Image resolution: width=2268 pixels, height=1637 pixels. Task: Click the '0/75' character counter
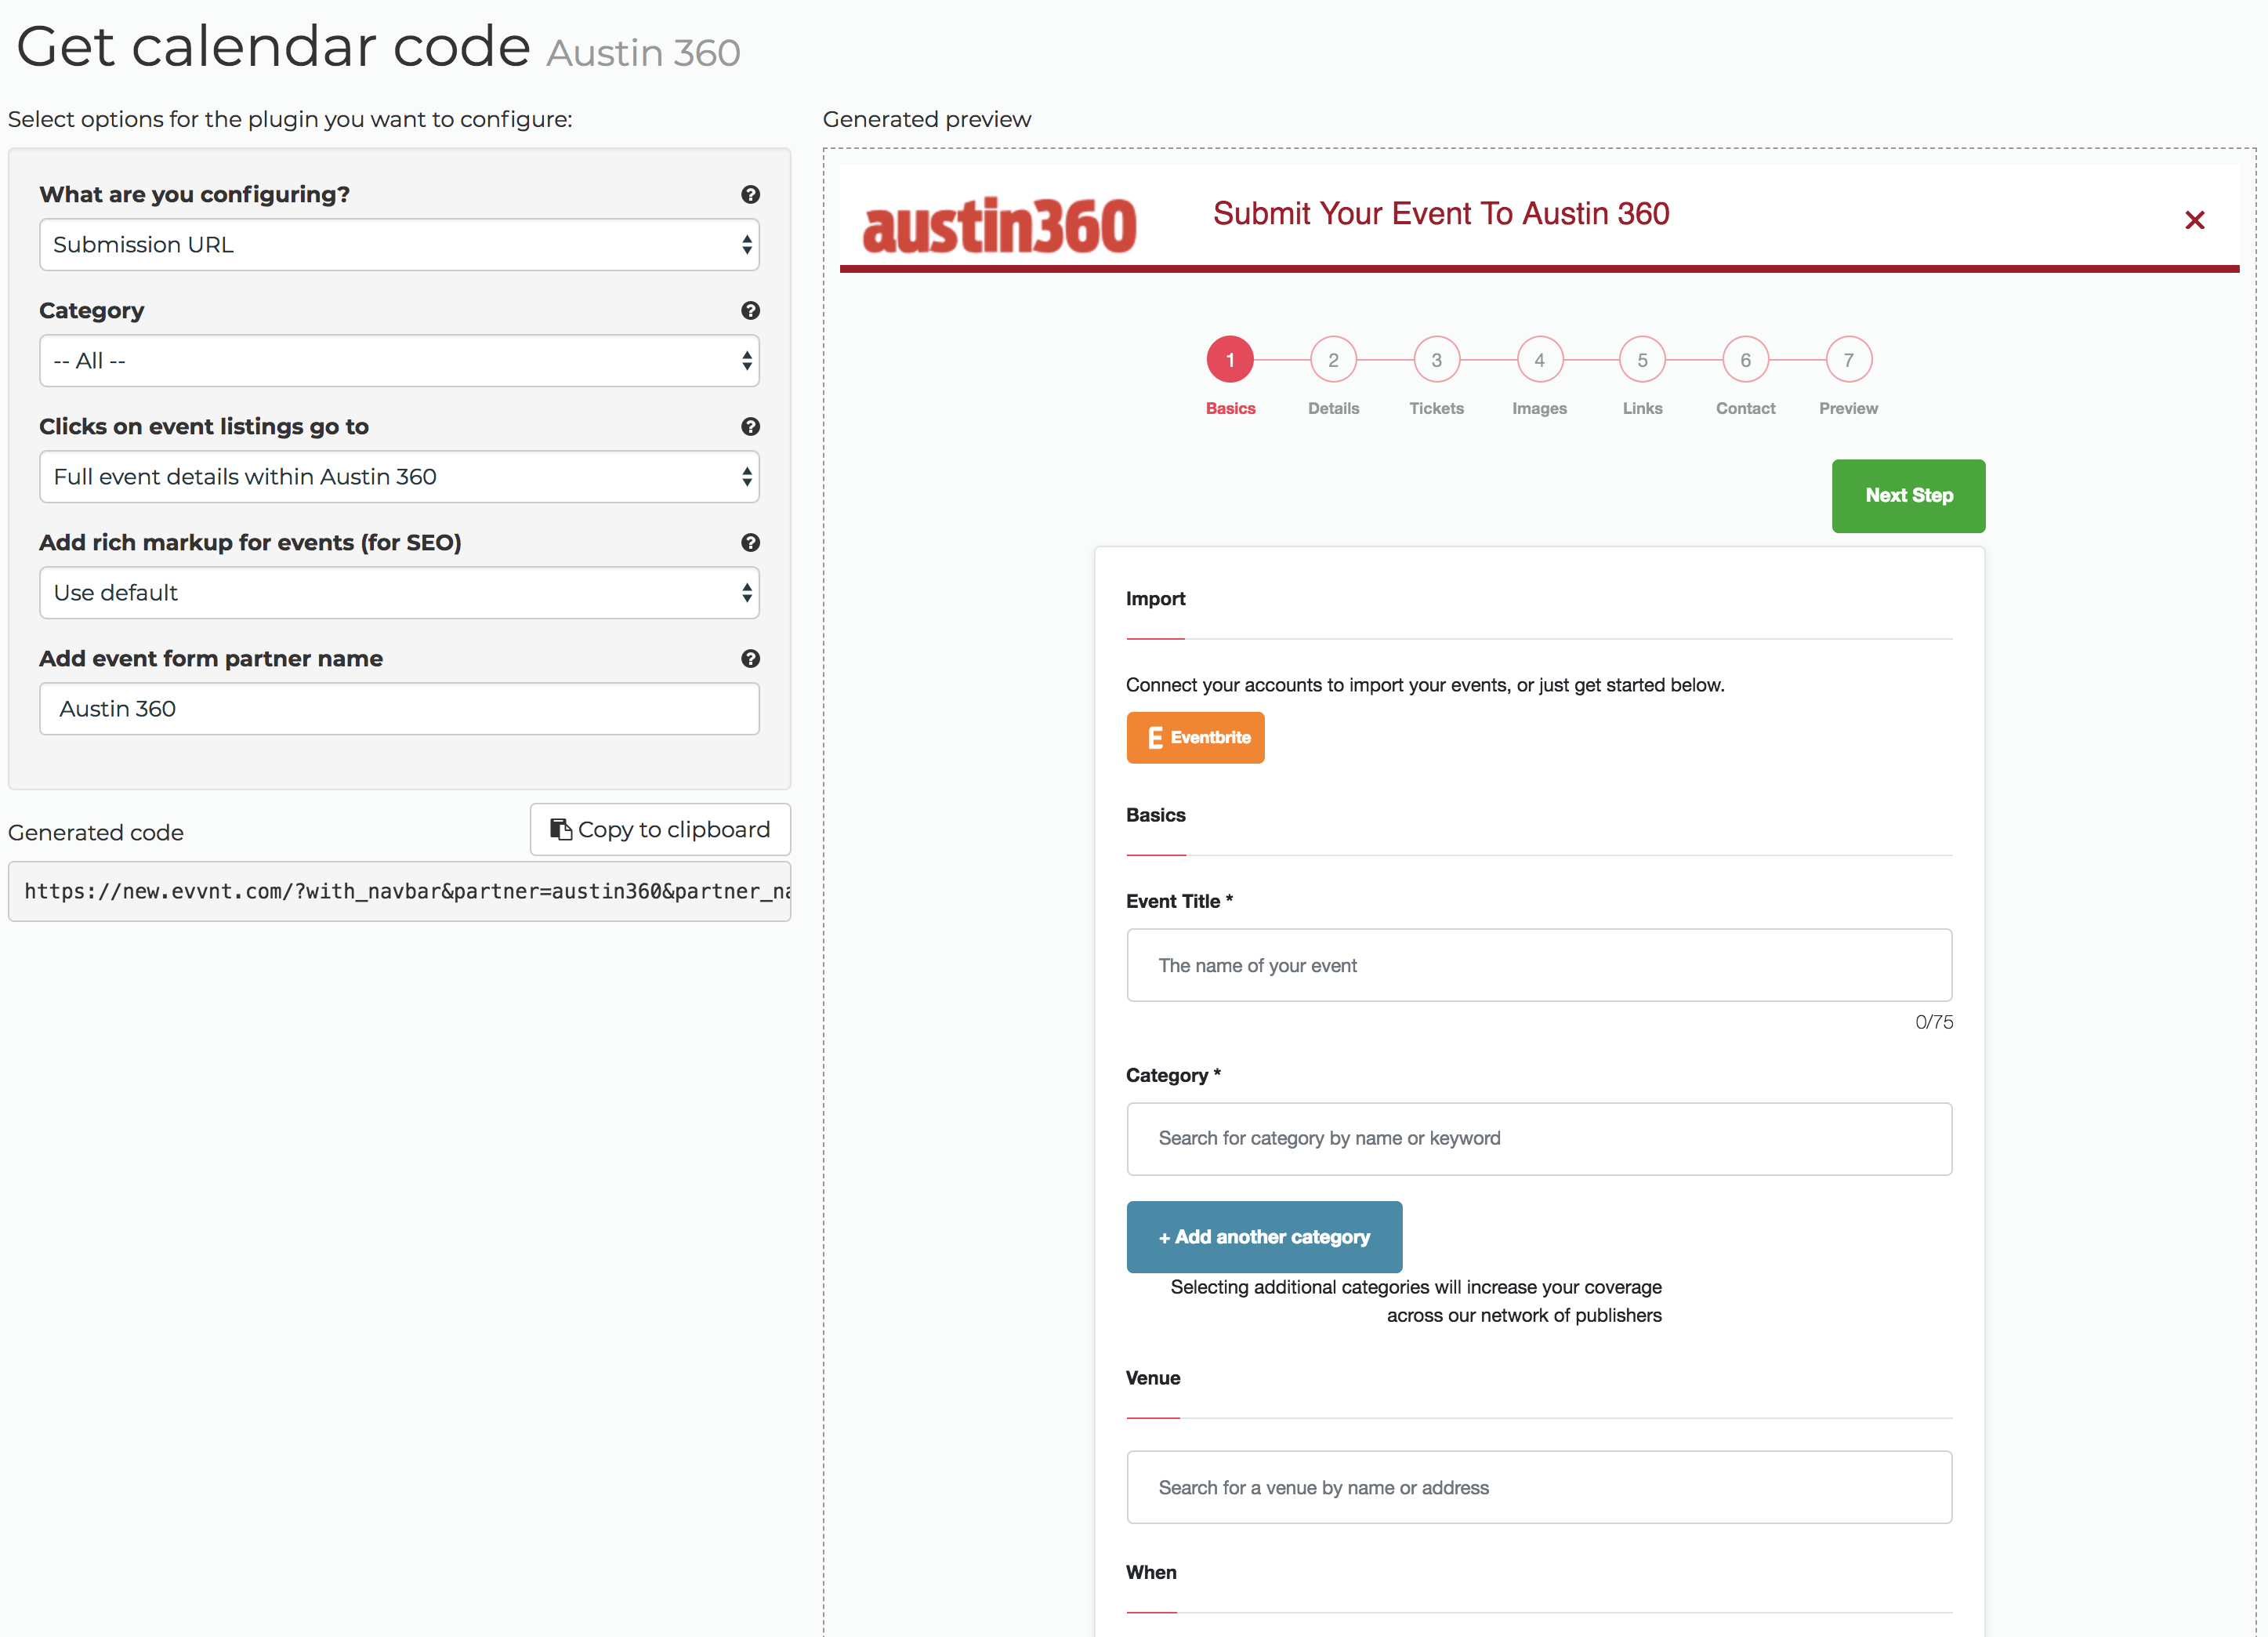[1933, 1022]
